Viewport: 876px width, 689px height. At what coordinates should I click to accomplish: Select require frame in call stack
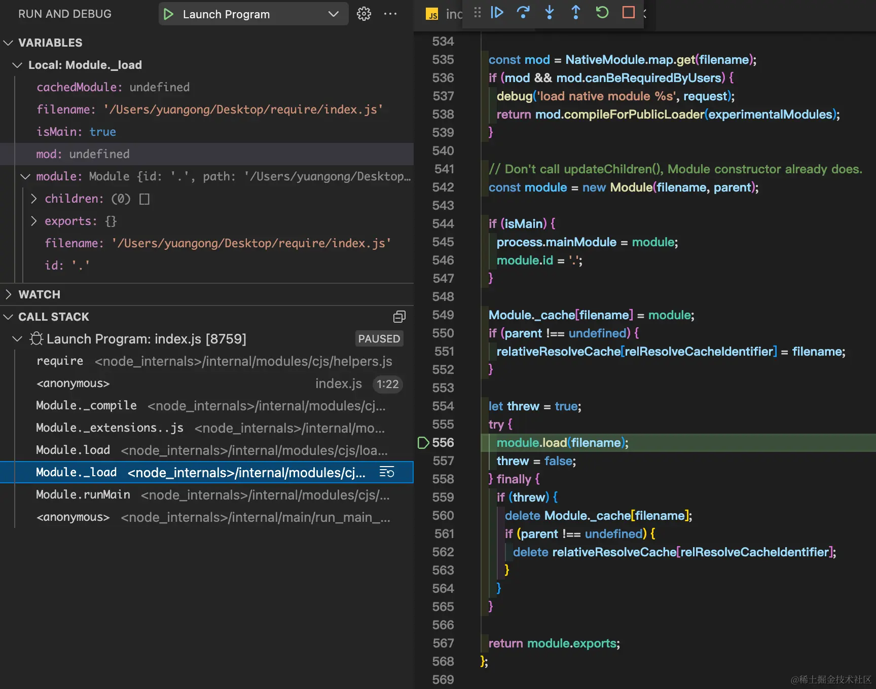click(x=207, y=361)
